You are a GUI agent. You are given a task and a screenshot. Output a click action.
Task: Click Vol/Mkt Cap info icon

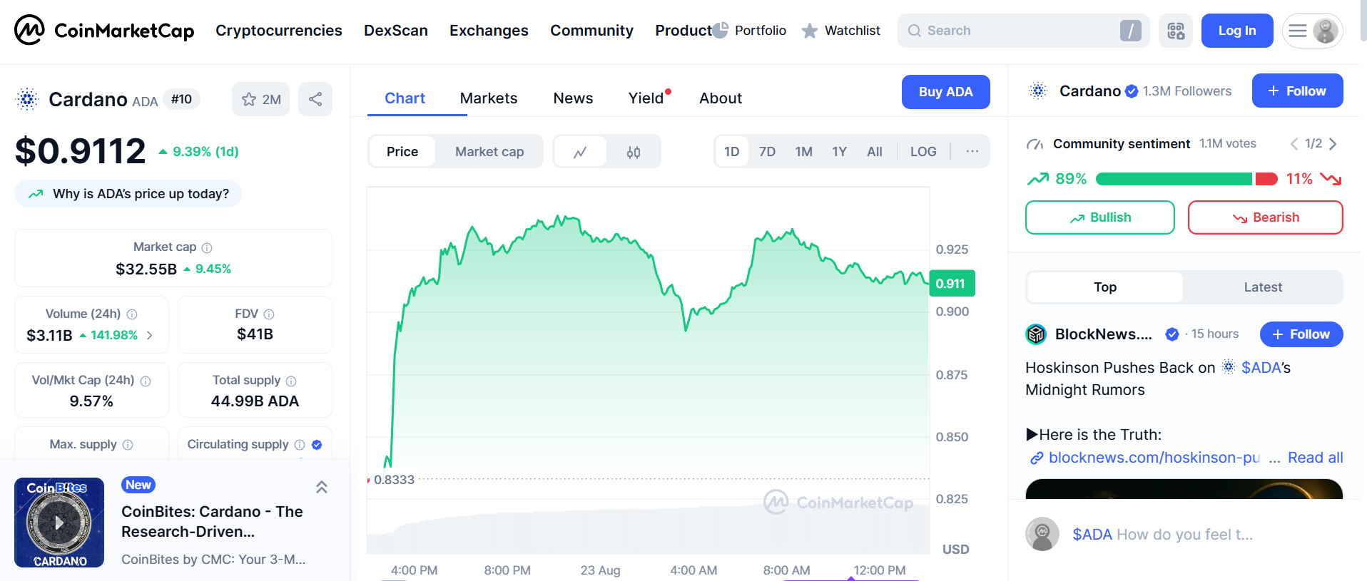[146, 381]
